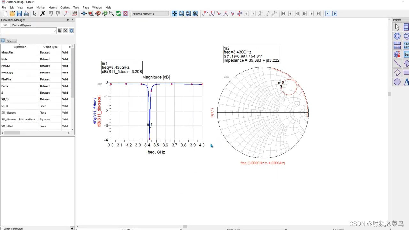Open the Marker menu

(41, 7)
